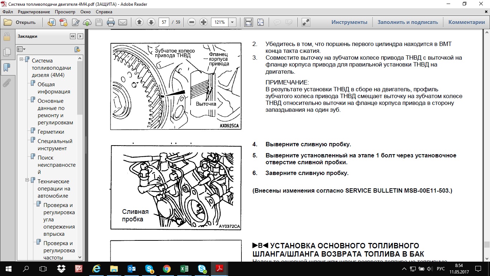Open the 'Просмотр' menu
Viewport: 490px width, 276px height.
point(65,12)
